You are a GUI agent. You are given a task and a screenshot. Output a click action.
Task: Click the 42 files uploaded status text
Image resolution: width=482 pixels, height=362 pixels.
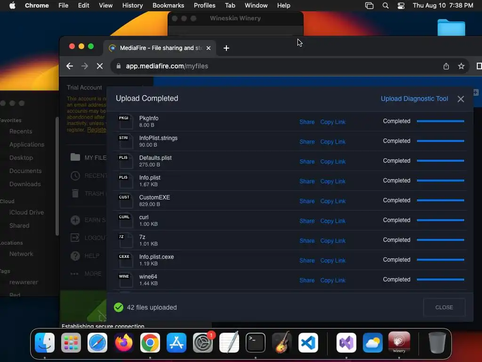pos(152,307)
